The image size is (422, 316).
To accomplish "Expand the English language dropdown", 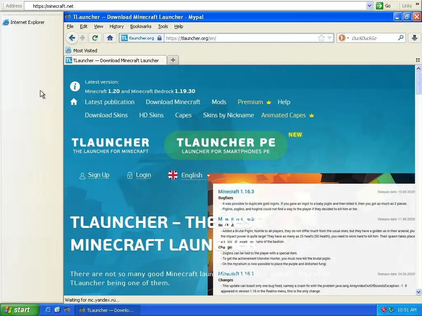I will point(208,175).
